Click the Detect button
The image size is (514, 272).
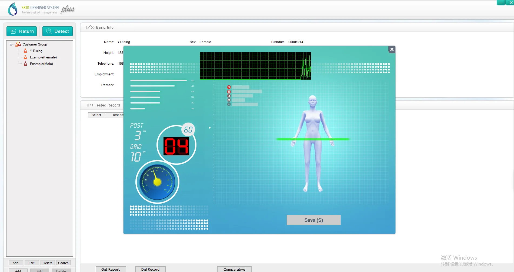point(58,31)
